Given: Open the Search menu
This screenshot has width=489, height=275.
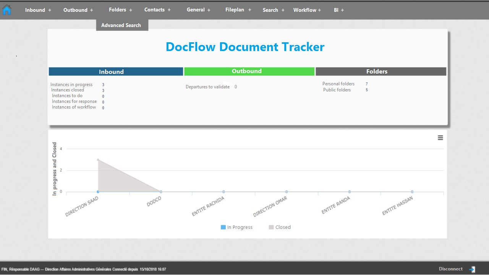Looking at the screenshot, I should click(x=270, y=10).
